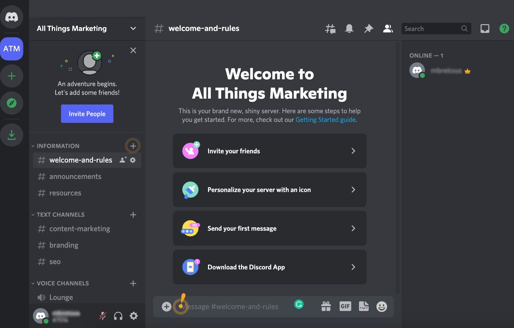Image resolution: width=514 pixels, height=328 pixels.
Task: Open the Getting Started guide link
Action: tap(325, 120)
